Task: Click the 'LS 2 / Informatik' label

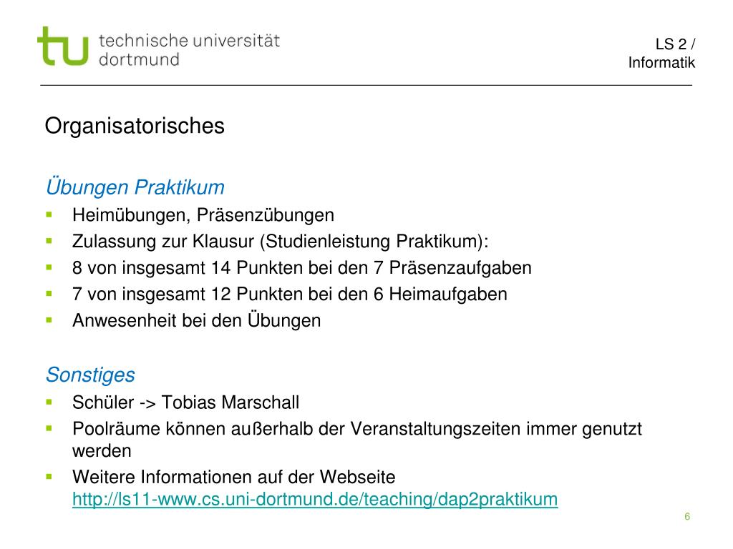Action: [661, 53]
